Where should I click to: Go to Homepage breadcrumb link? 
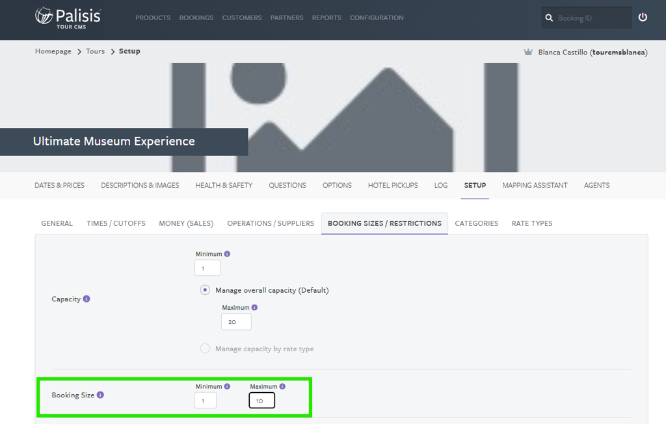coord(53,51)
